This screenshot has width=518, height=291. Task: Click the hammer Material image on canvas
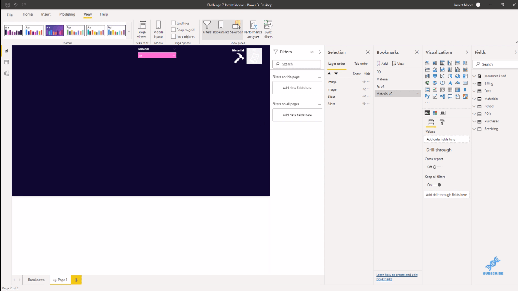[239, 57]
